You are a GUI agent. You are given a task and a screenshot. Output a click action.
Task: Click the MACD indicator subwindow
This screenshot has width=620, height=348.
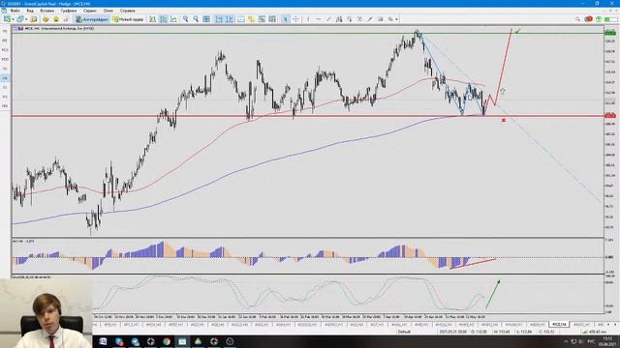[x=308, y=256]
